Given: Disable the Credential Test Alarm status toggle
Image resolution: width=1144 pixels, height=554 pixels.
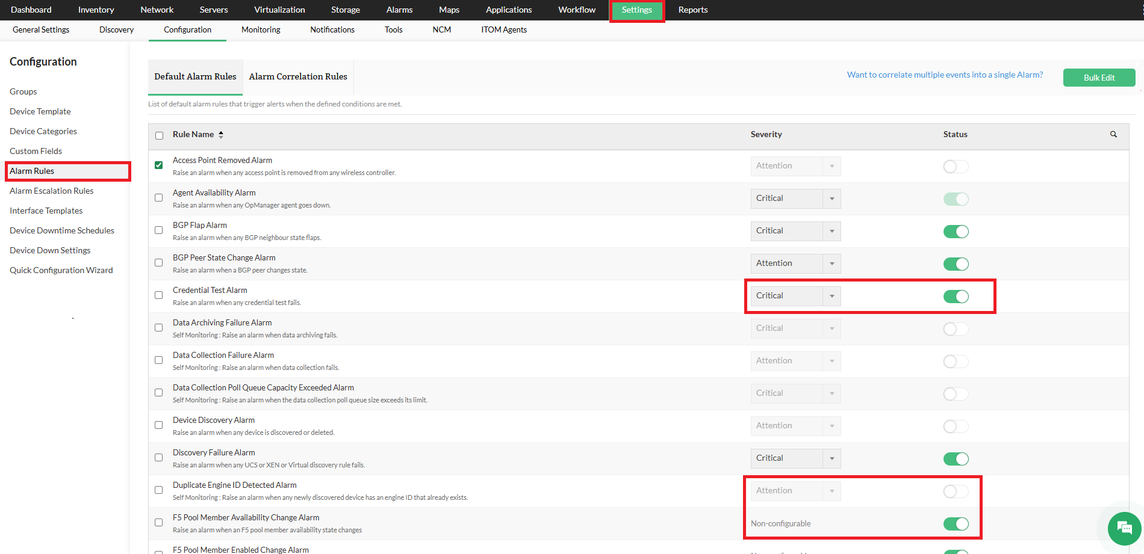Looking at the screenshot, I should [956, 296].
